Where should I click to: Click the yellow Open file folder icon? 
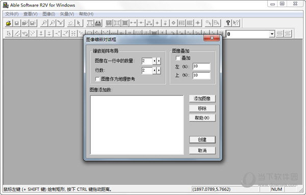[x=8, y=23]
